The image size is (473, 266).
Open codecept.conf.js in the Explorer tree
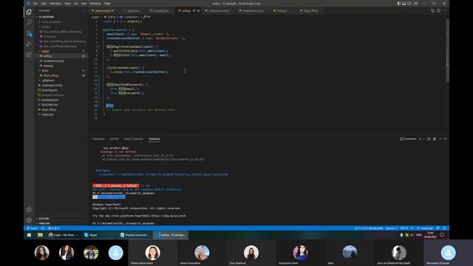(x=61, y=85)
